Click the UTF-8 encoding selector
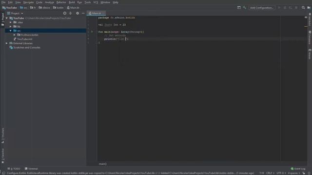The height and width of the screenshot is (175, 312). pos(281,173)
